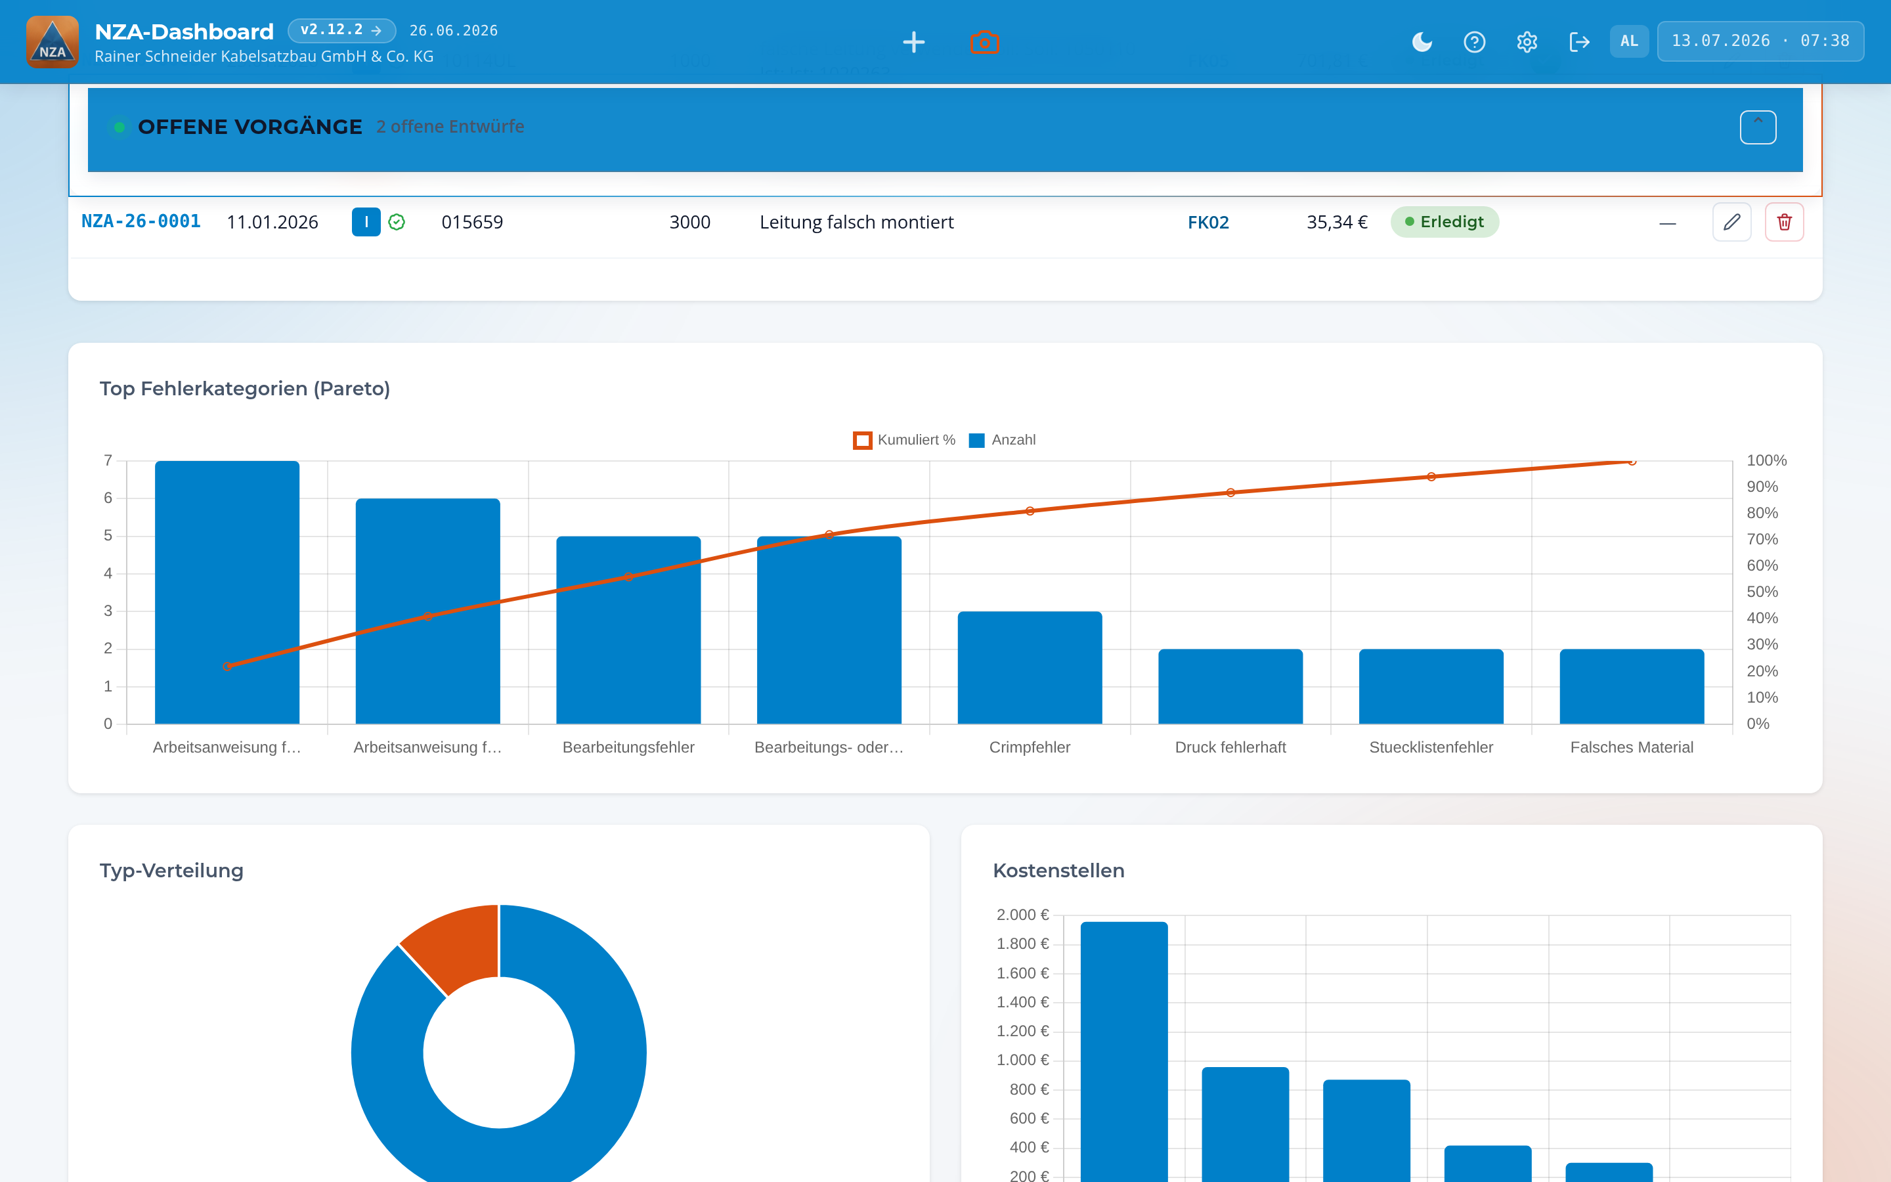The width and height of the screenshot is (1891, 1182).
Task: Click the NZA logo icon
Action: pyautogui.click(x=53, y=41)
